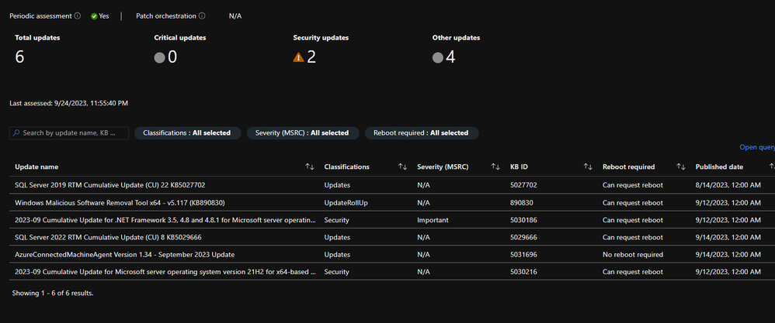Select SQL Server 2019 RTM Cumulative Update row
775x323 pixels.
point(392,185)
